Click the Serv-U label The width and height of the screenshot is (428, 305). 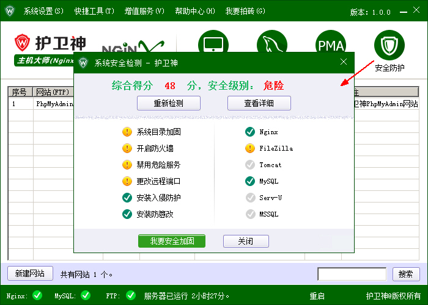tap(271, 198)
